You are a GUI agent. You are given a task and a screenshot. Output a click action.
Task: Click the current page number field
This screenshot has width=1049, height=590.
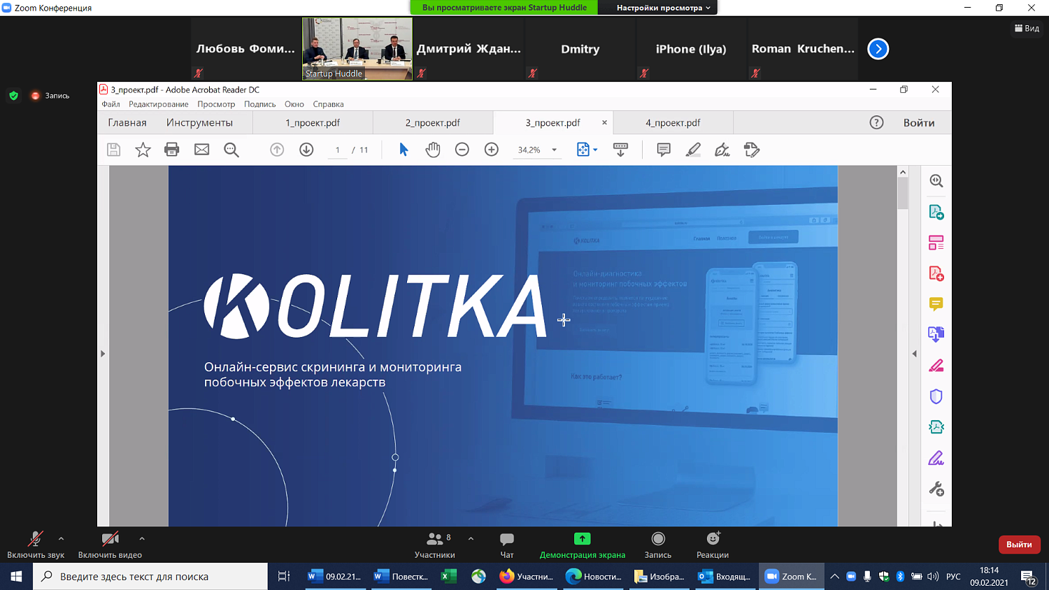point(337,150)
